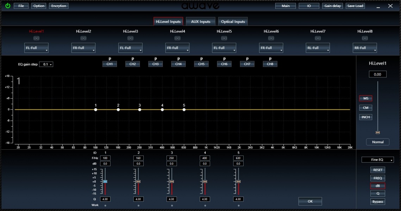
Task: Open the File menu
Action: 21,6
